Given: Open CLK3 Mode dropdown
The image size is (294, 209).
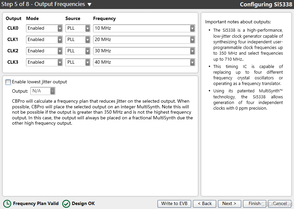Looking at the screenshot, I should click(44, 62).
